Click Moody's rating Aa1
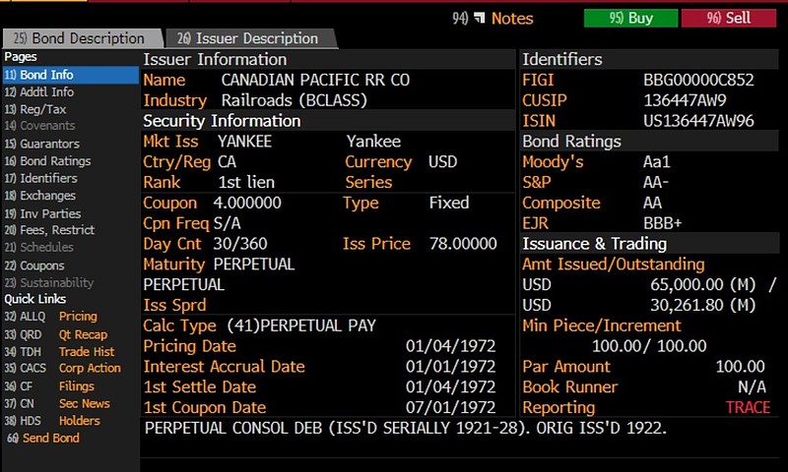This screenshot has width=788, height=472. pyautogui.click(x=656, y=161)
